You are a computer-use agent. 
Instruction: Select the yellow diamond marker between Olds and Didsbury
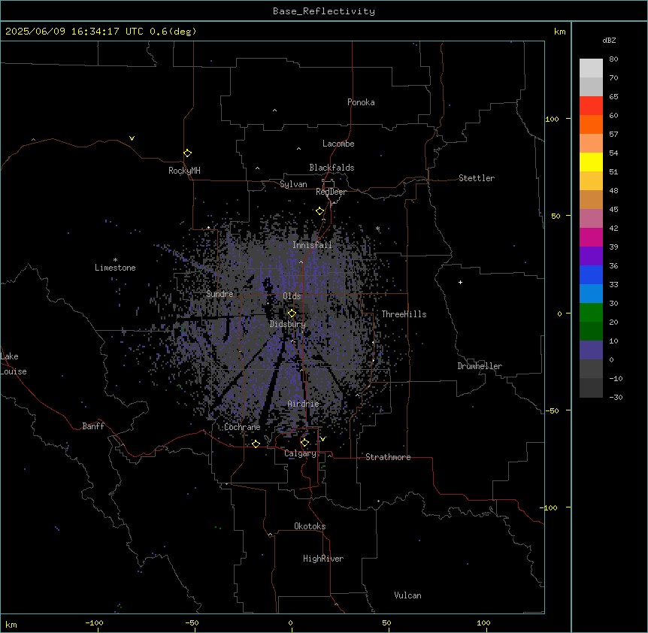[x=292, y=313]
